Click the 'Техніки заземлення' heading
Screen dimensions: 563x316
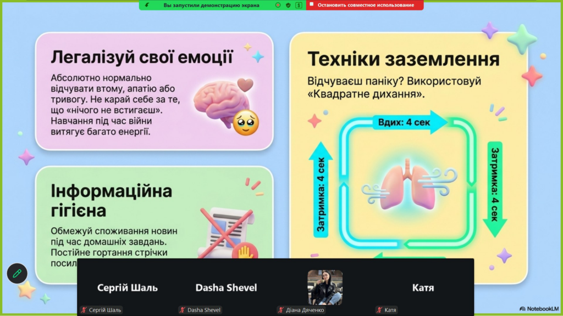pyautogui.click(x=404, y=59)
